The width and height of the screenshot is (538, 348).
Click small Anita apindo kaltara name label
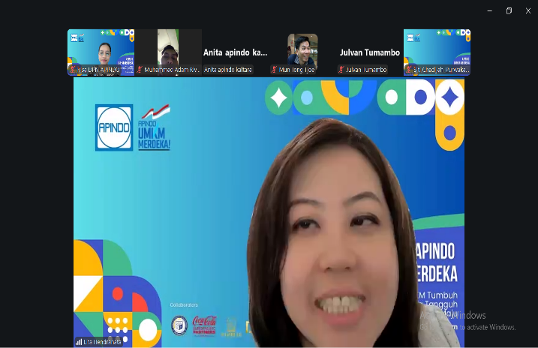click(x=228, y=70)
